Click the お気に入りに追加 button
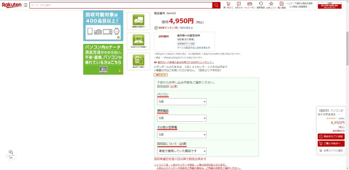The height and width of the screenshot is (170, 349). pyautogui.click(x=331, y=150)
